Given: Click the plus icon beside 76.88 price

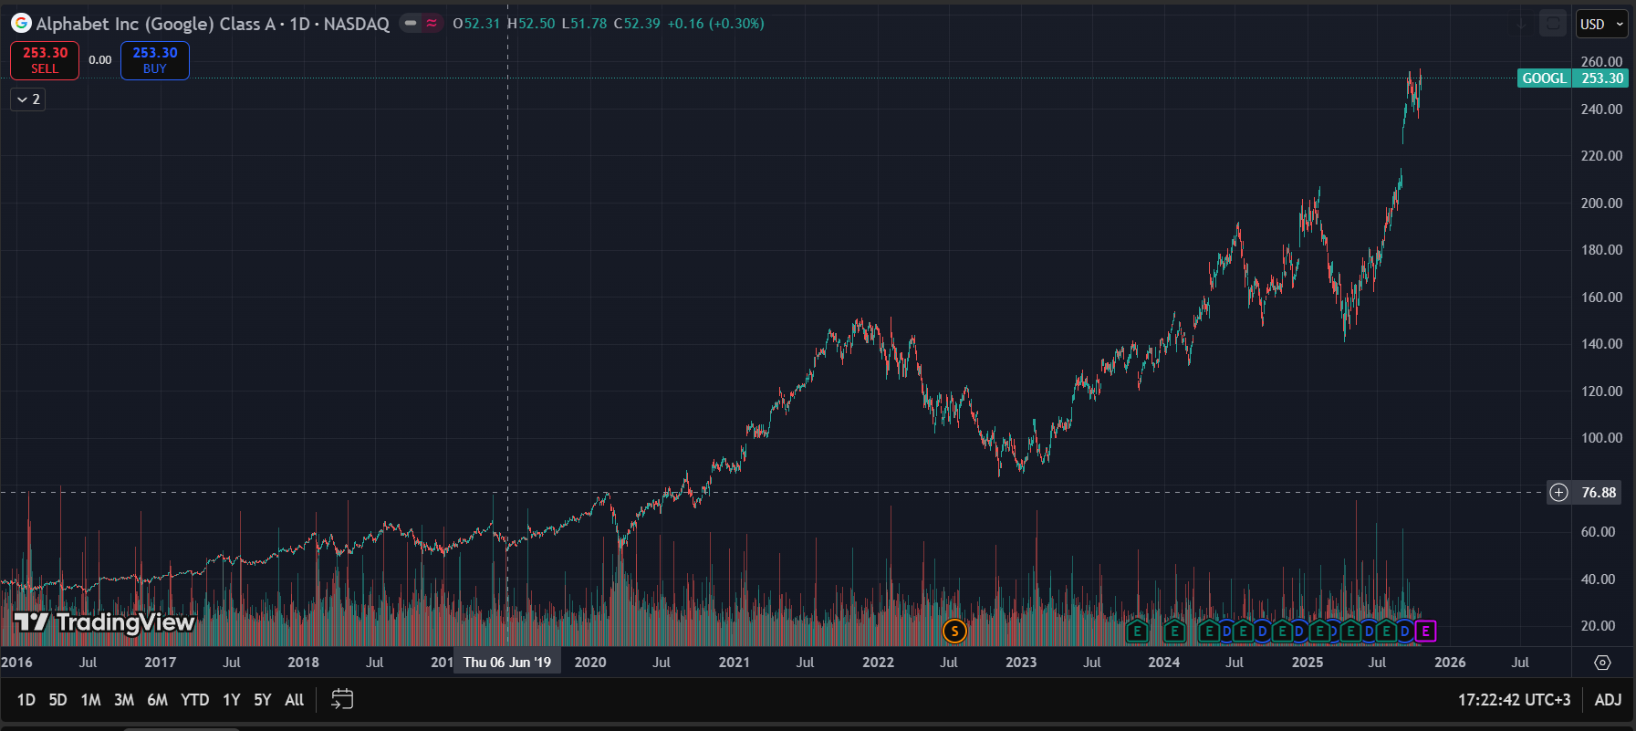Looking at the screenshot, I should (x=1558, y=493).
